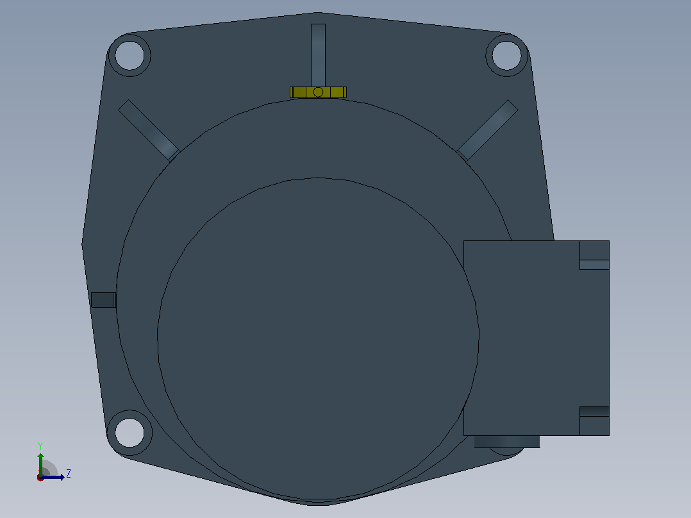Select the yellow fitting on top of the housing
The height and width of the screenshot is (518, 691).
point(318,92)
